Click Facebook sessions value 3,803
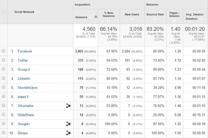The width and height of the screenshot is (208, 138). point(79,51)
